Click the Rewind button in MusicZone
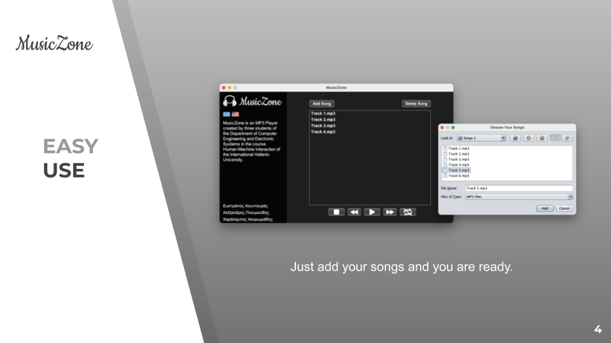 (355, 212)
